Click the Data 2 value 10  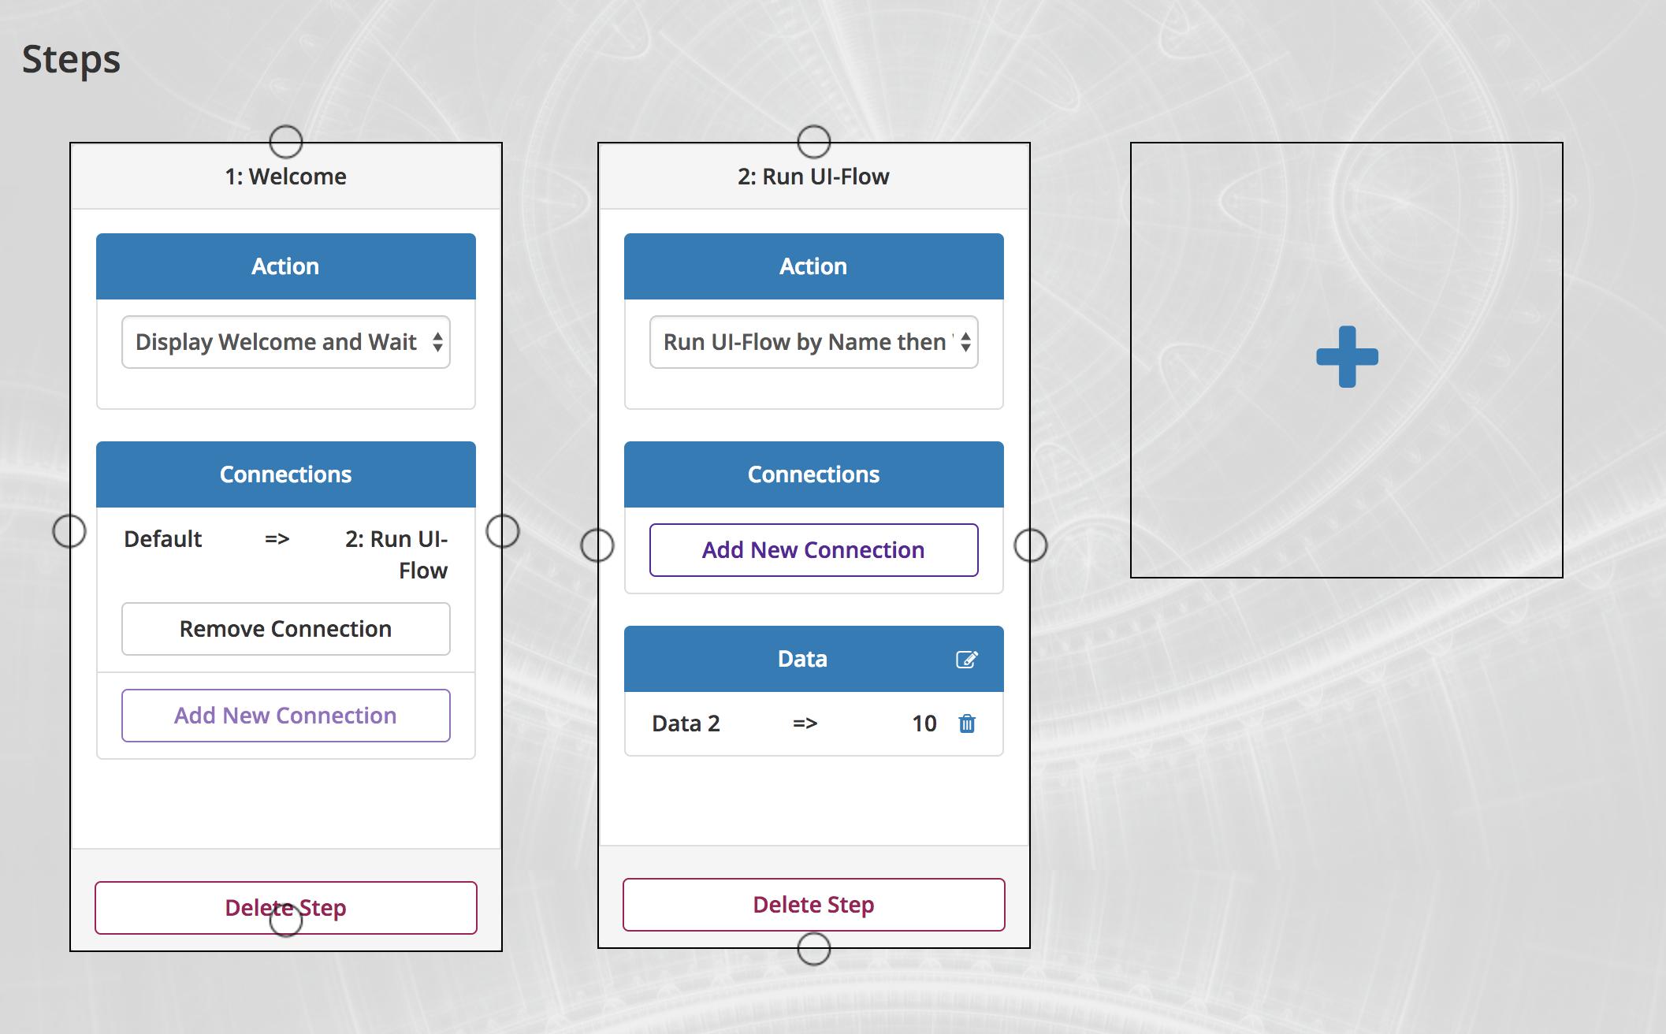click(x=924, y=723)
